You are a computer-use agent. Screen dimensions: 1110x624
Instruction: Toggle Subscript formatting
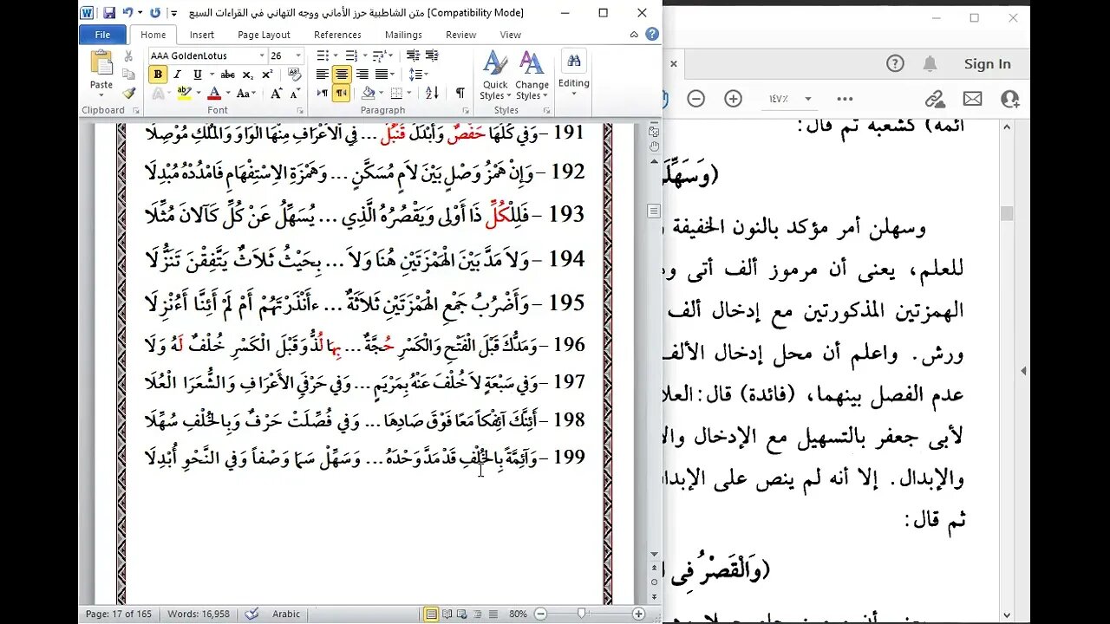(x=246, y=75)
